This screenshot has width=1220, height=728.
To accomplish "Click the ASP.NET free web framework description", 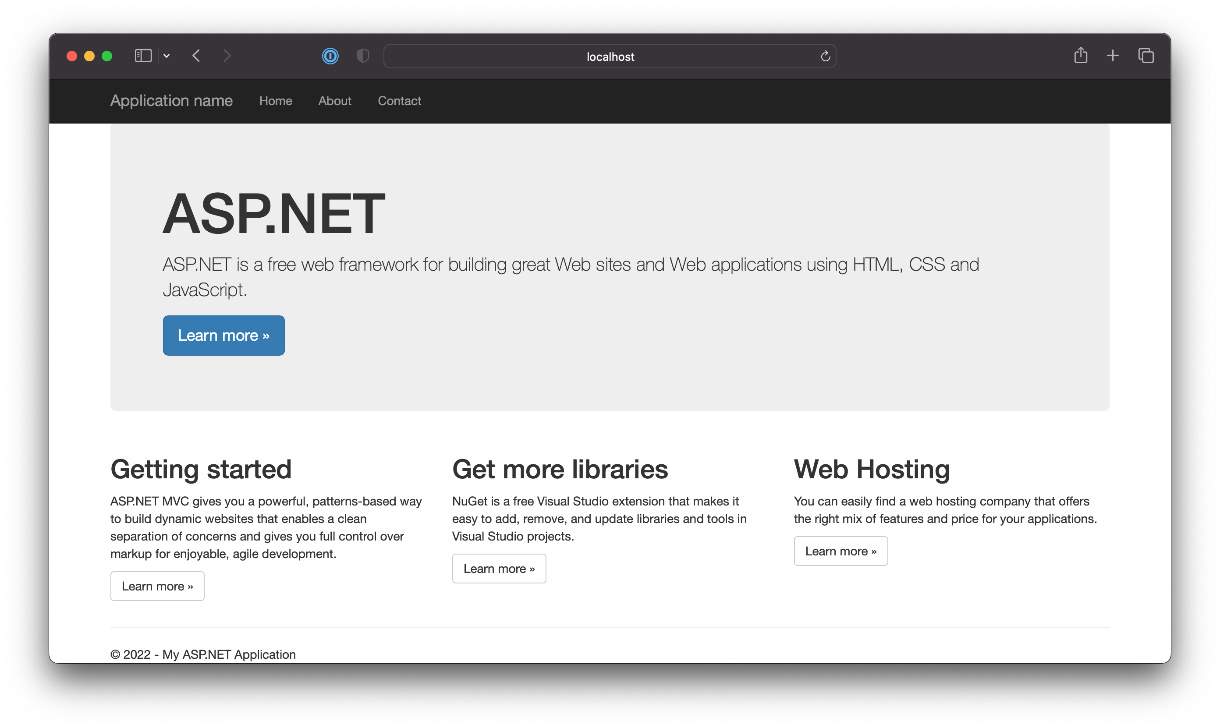I will pos(571,277).
